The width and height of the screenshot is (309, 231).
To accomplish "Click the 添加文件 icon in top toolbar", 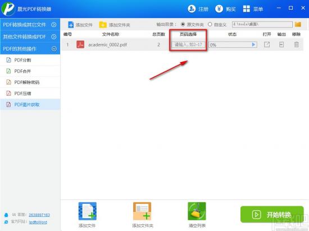I will point(71,25).
